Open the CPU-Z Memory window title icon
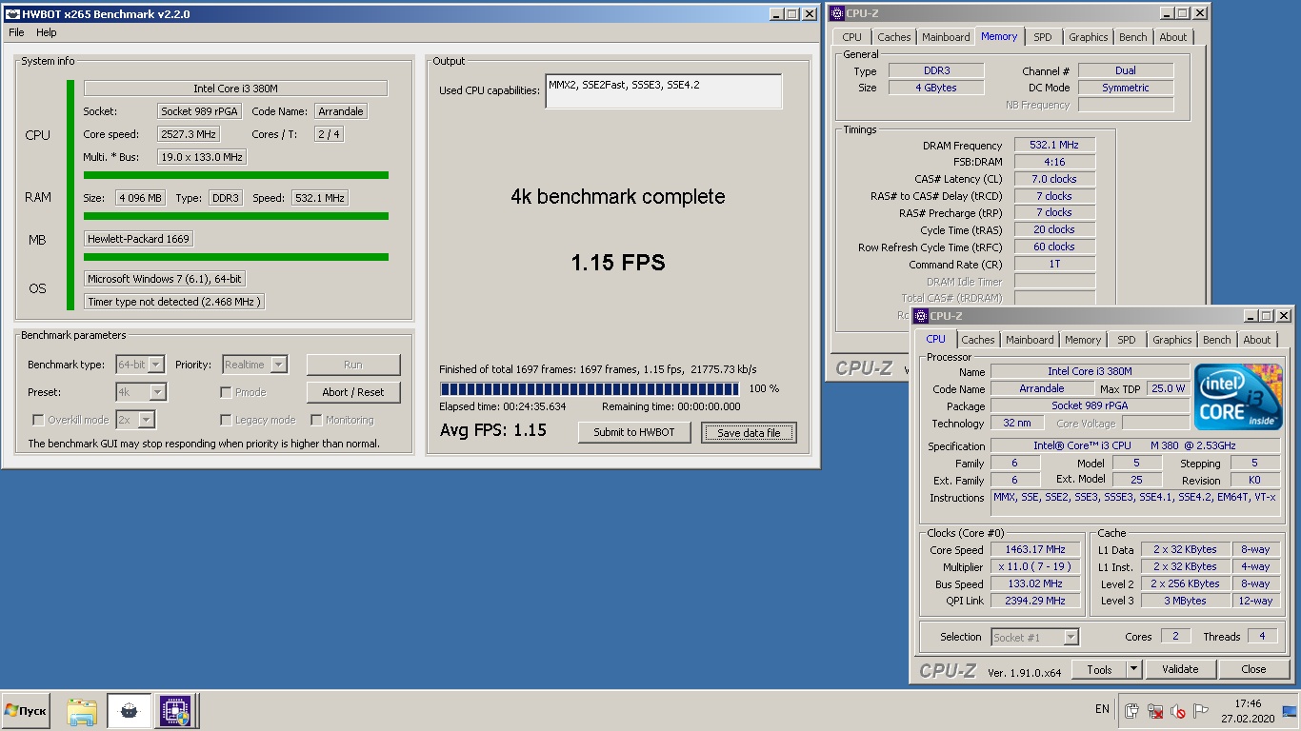This screenshot has width=1301, height=731. (x=837, y=13)
